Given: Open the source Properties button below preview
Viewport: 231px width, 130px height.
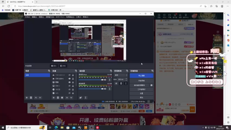Looking at the screenshot, I should (54, 66).
